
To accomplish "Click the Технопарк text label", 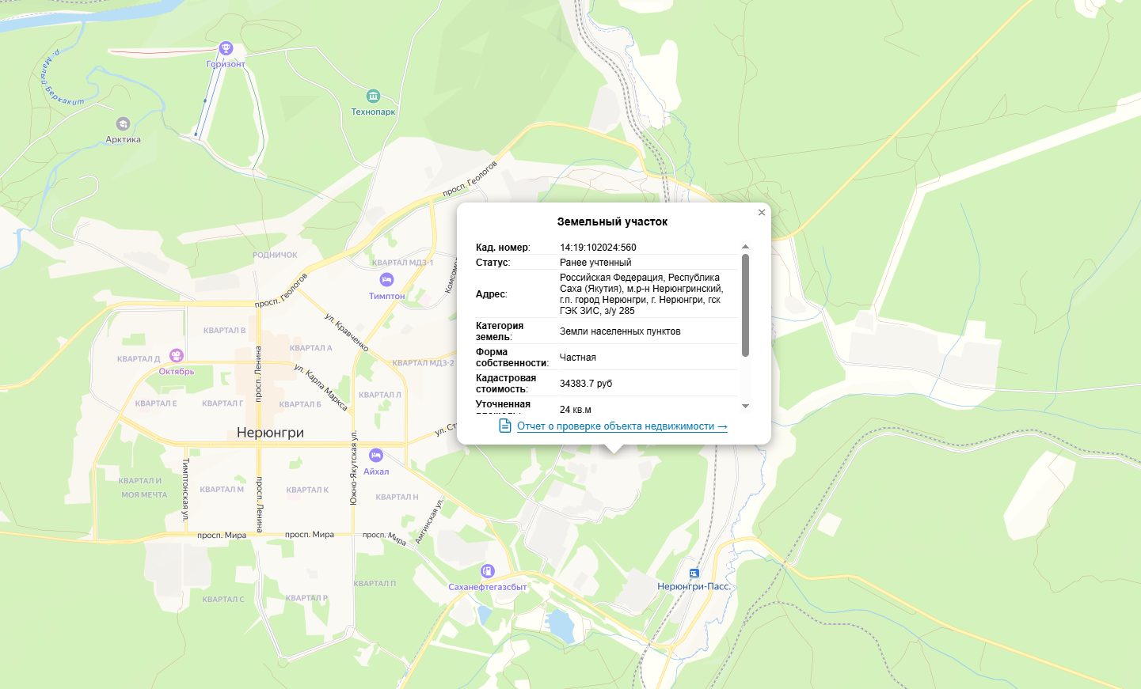I will 373,112.
